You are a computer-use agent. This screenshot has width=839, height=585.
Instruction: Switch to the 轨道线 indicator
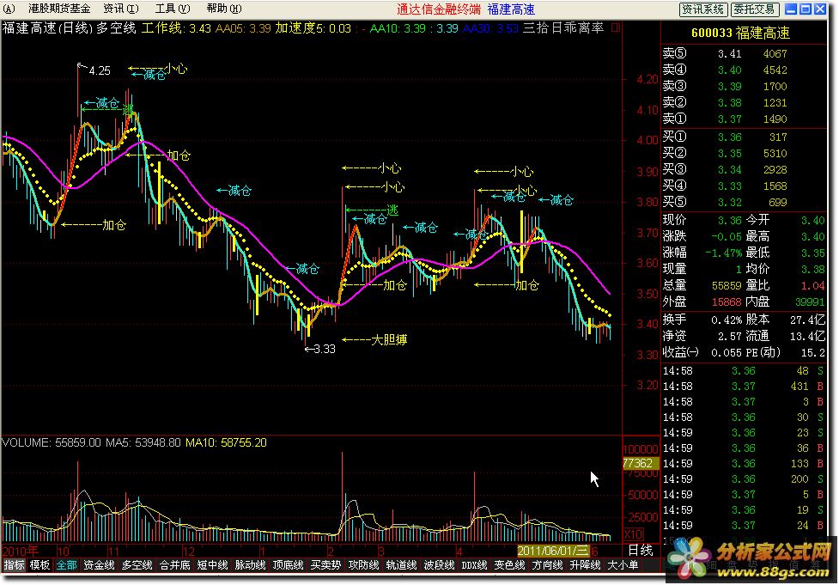(401, 565)
